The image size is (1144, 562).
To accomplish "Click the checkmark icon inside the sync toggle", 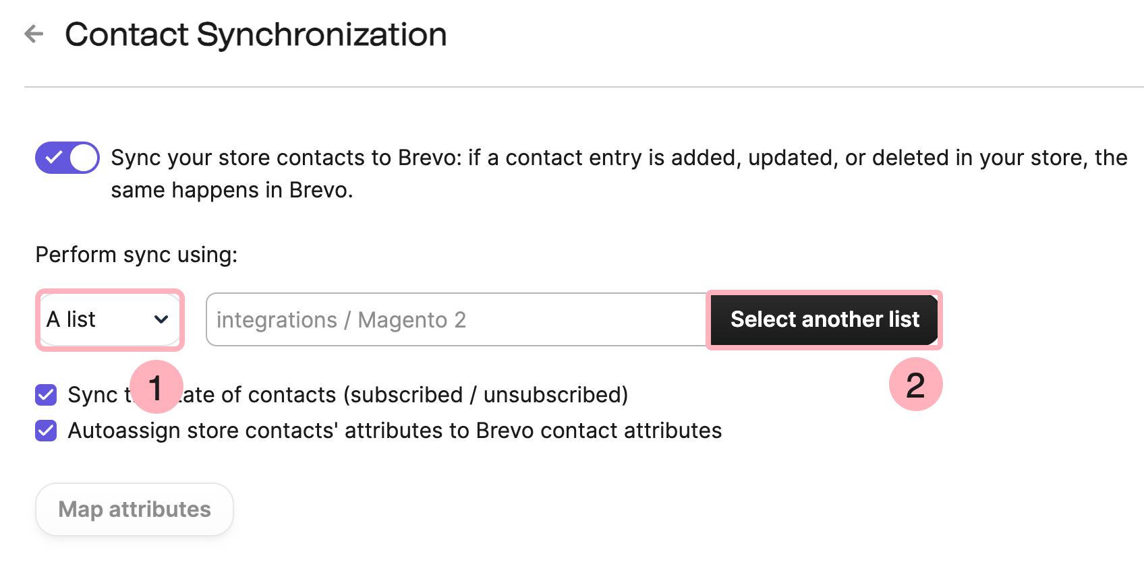I will [x=53, y=158].
